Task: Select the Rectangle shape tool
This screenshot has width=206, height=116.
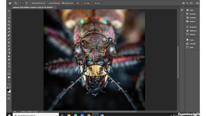Action: [9, 74]
